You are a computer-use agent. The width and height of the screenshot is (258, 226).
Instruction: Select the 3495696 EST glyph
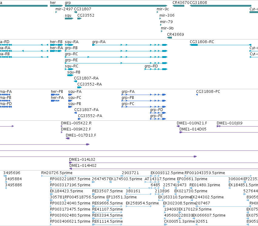click(x=5, y=176)
